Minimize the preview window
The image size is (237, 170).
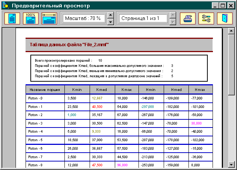coord(216,6)
